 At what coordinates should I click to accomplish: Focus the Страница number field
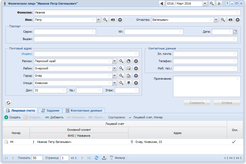[x=65, y=158]
